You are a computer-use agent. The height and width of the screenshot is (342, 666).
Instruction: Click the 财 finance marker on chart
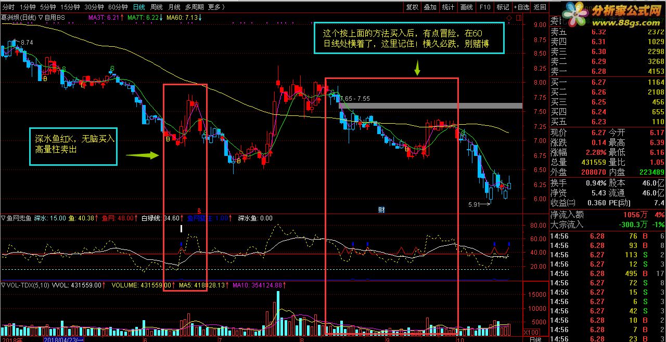(x=381, y=210)
